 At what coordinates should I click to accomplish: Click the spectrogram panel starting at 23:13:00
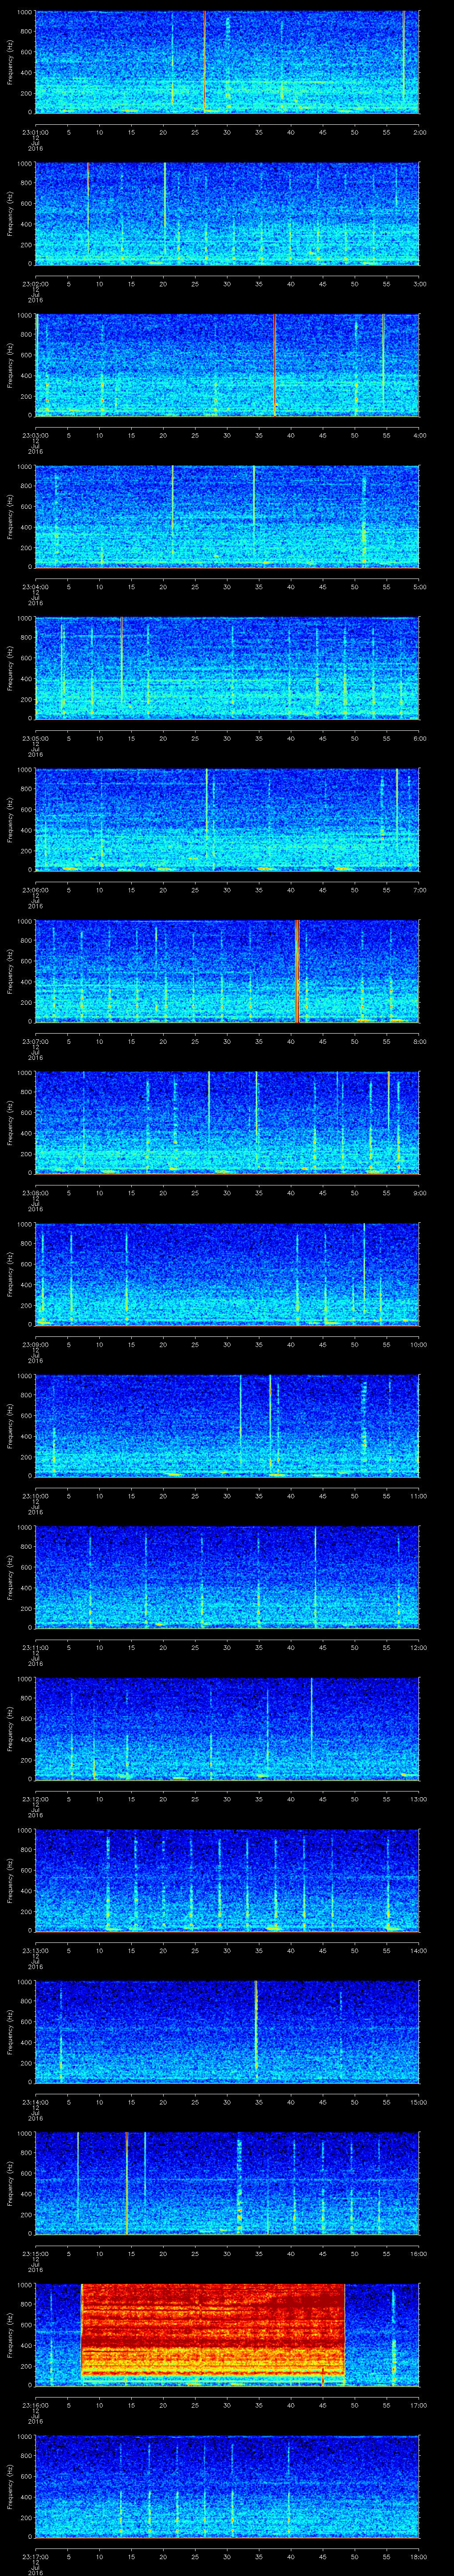[x=227, y=1879]
